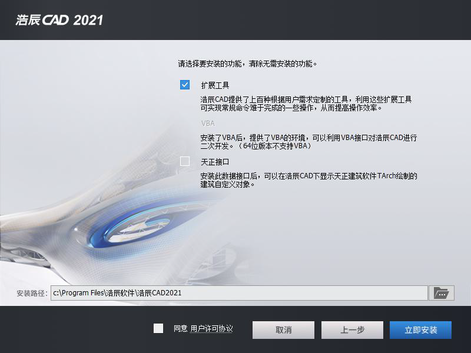
Task: Click the 扩展工具 description paragraph
Action: 306,104
